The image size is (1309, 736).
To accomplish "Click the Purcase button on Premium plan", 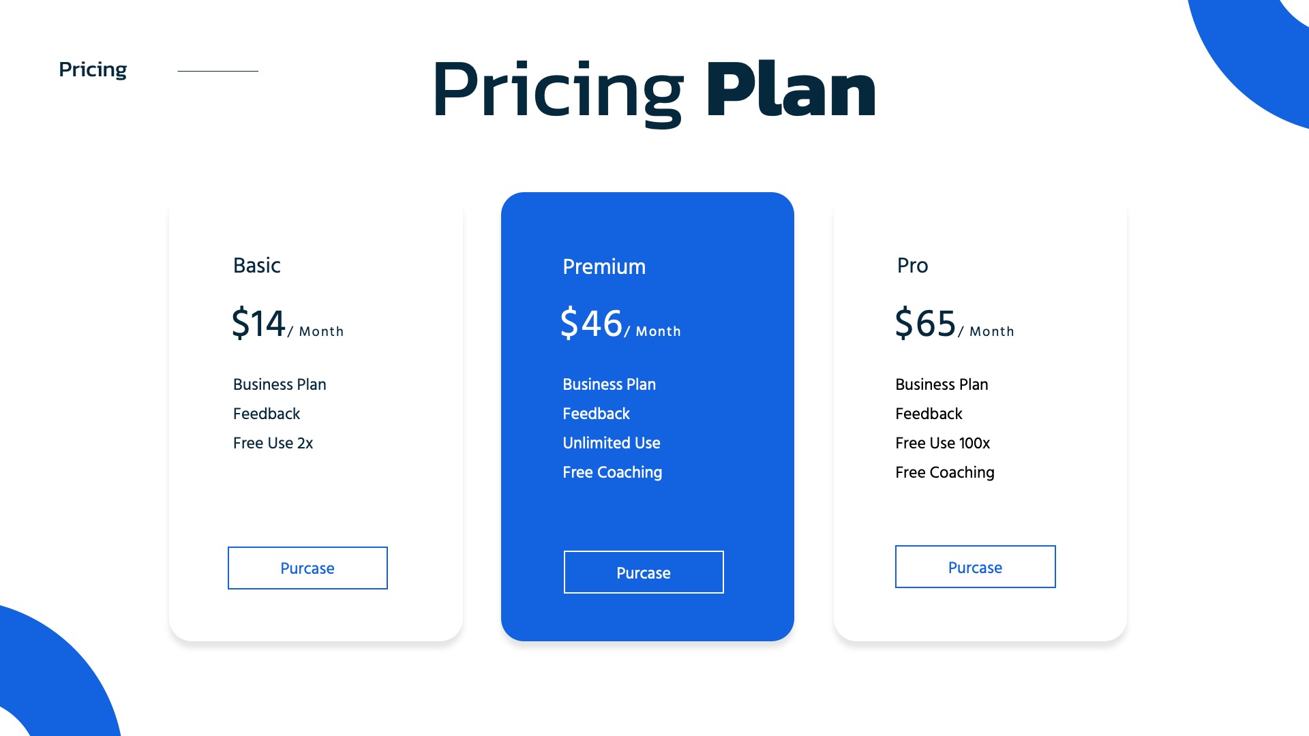I will [x=644, y=572].
